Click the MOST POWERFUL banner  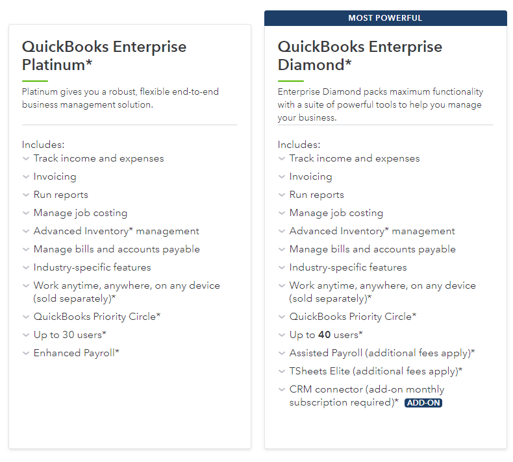tap(385, 18)
